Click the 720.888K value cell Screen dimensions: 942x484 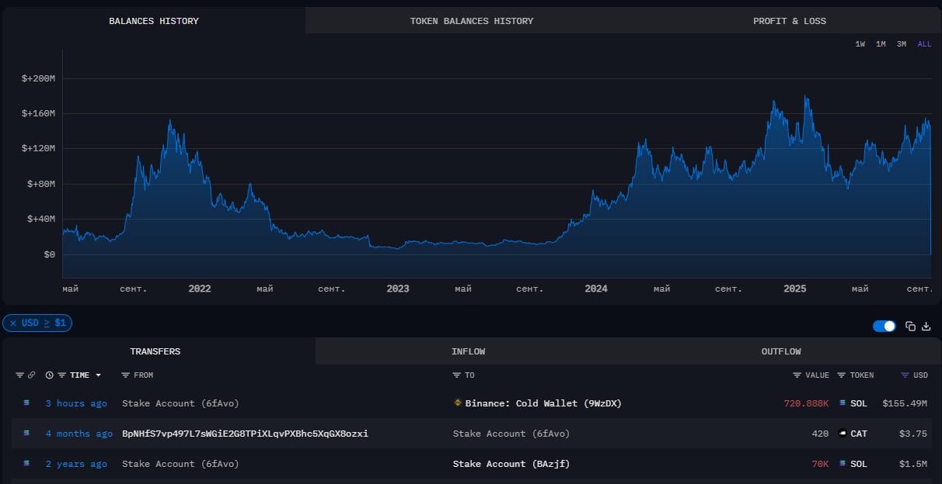tap(807, 403)
